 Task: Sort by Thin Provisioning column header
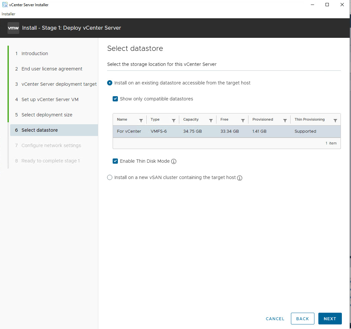tap(309, 119)
